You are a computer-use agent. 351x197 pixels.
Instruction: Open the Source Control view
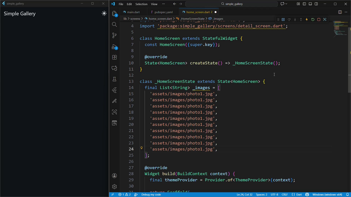pos(115,35)
